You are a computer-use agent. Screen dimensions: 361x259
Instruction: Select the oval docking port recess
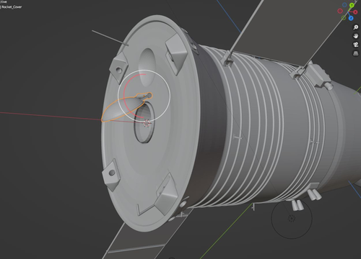point(144,123)
